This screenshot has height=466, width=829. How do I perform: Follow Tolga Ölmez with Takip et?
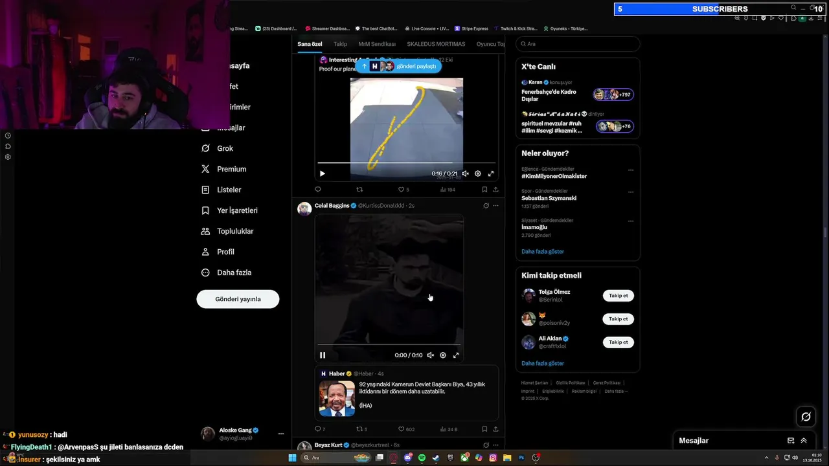coord(619,296)
